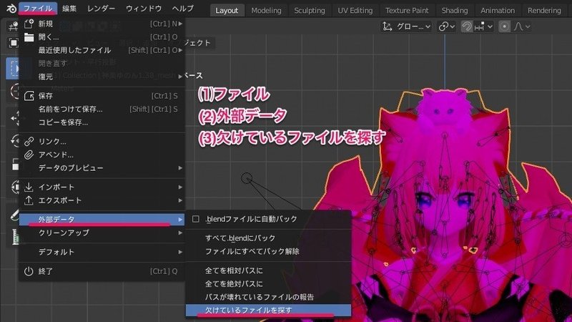This screenshot has height=322, width=572.
Task: Click the save disk icon beside 保存
Action: pos(29,96)
